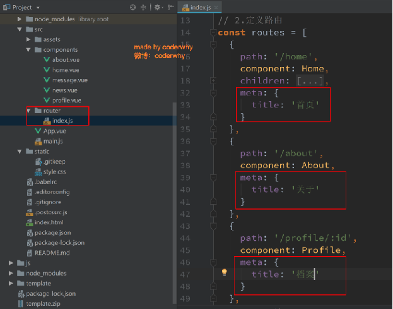Click the HTML file icon of index.html
The width and height of the screenshot is (393, 309).
coord(29,222)
